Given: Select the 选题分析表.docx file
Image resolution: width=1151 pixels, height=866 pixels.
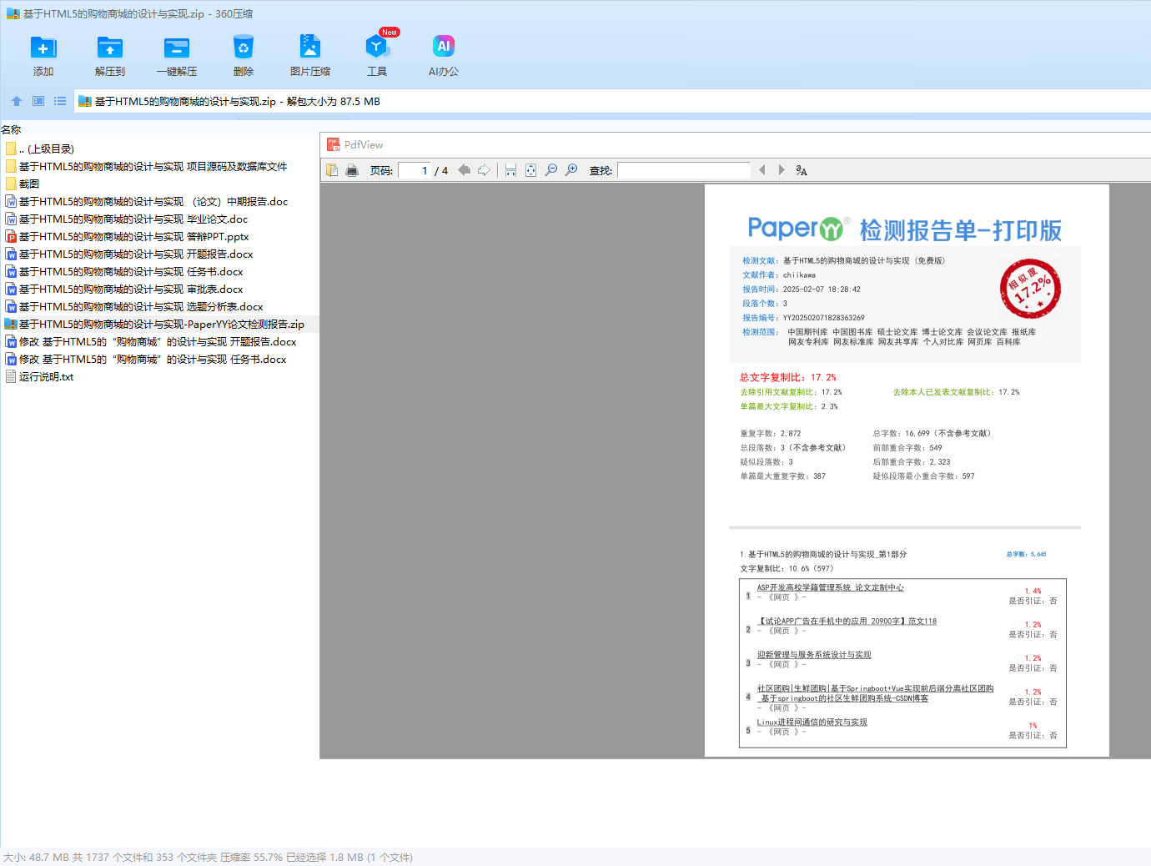Looking at the screenshot, I should 134,306.
